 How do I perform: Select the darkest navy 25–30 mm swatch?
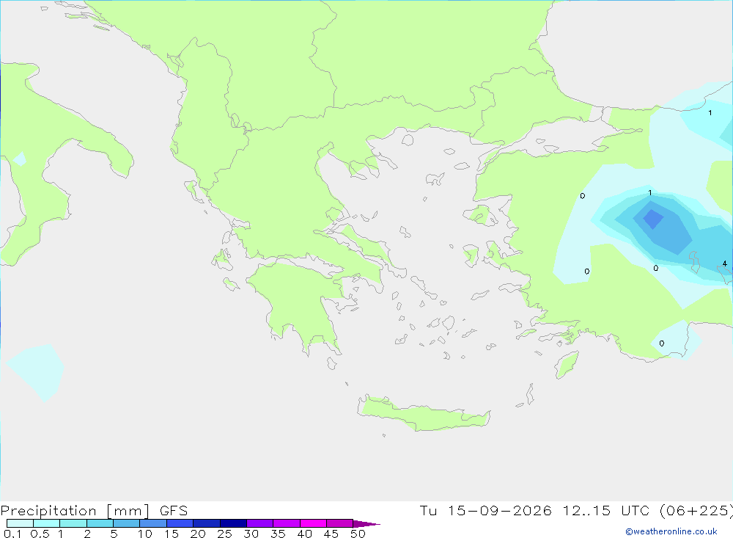233,523
